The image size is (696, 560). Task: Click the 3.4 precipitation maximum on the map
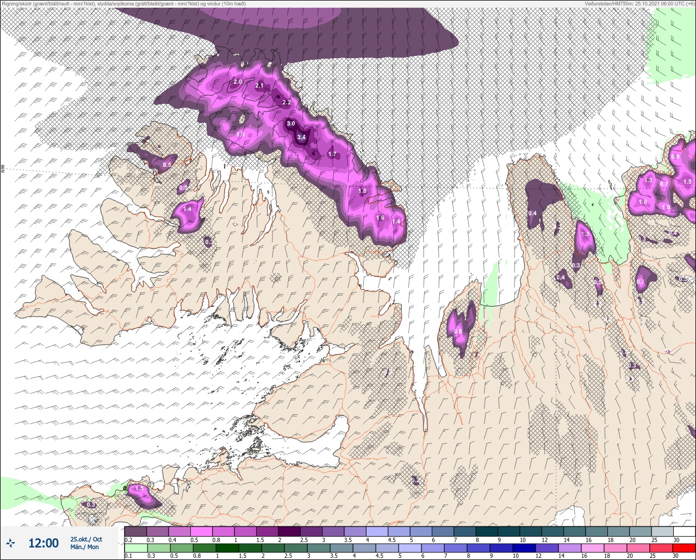click(x=301, y=138)
